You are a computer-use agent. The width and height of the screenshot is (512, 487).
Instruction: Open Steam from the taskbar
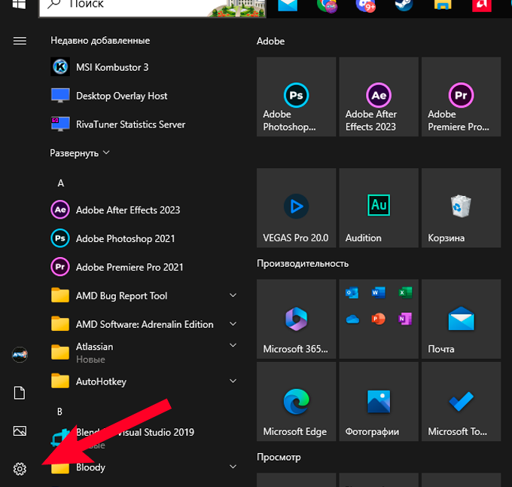404,5
